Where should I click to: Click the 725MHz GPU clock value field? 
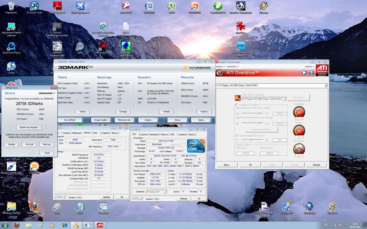click(x=280, y=114)
